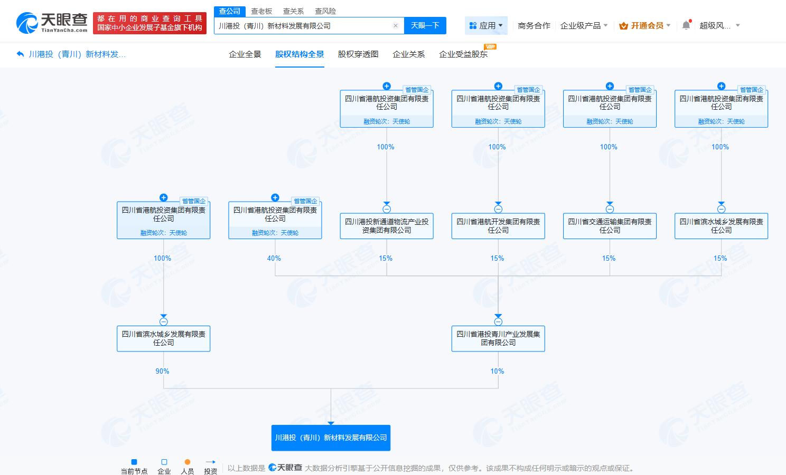Expand leftmost 四川省港航投资集团 node via plus toggle

(164, 197)
